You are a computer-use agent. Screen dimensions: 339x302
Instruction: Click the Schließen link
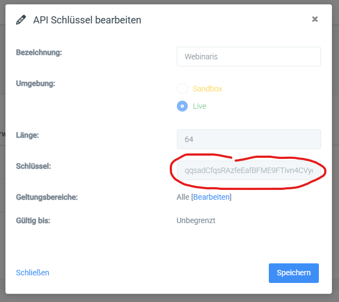tap(33, 273)
